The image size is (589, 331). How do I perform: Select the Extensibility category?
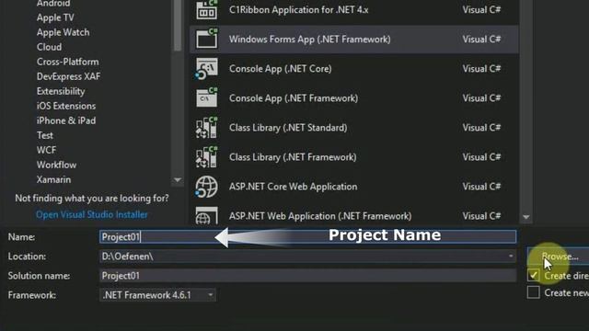click(x=61, y=91)
